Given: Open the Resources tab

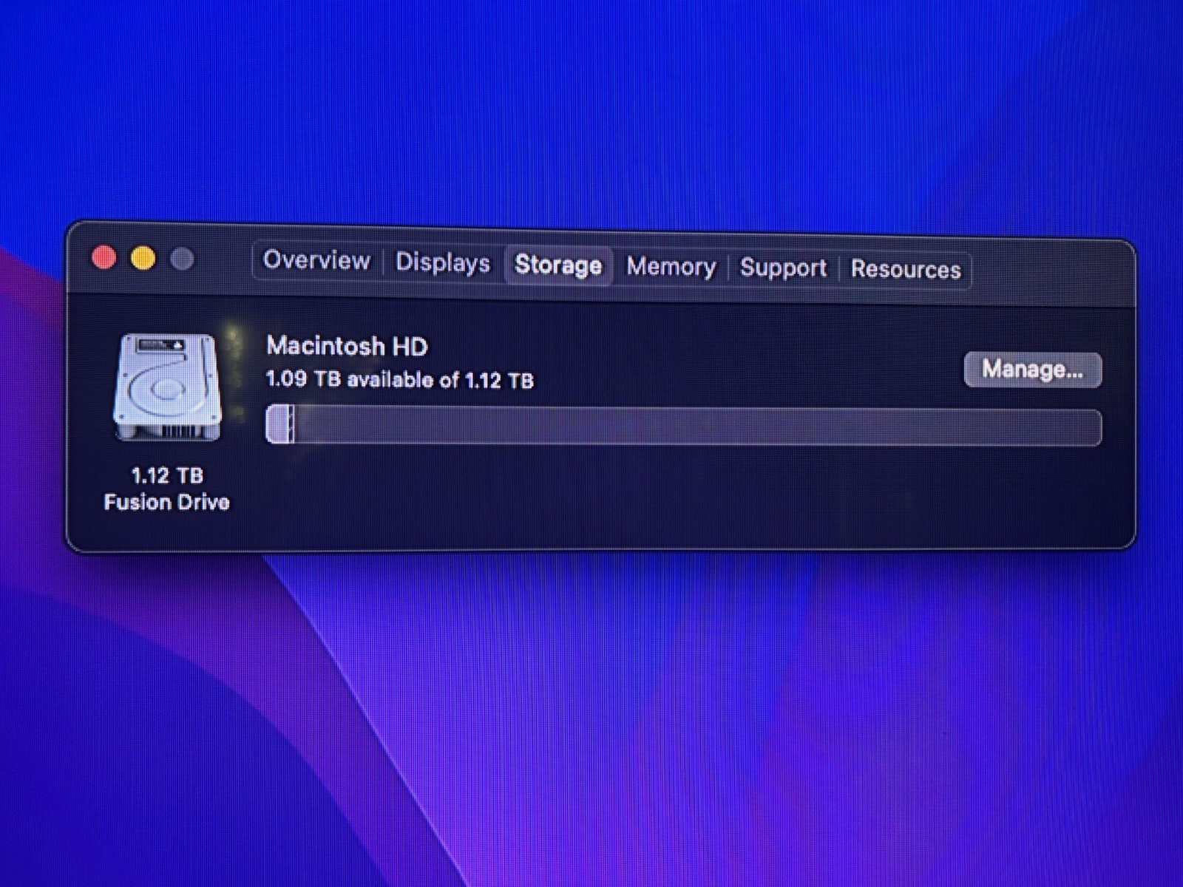Looking at the screenshot, I should 906,269.
